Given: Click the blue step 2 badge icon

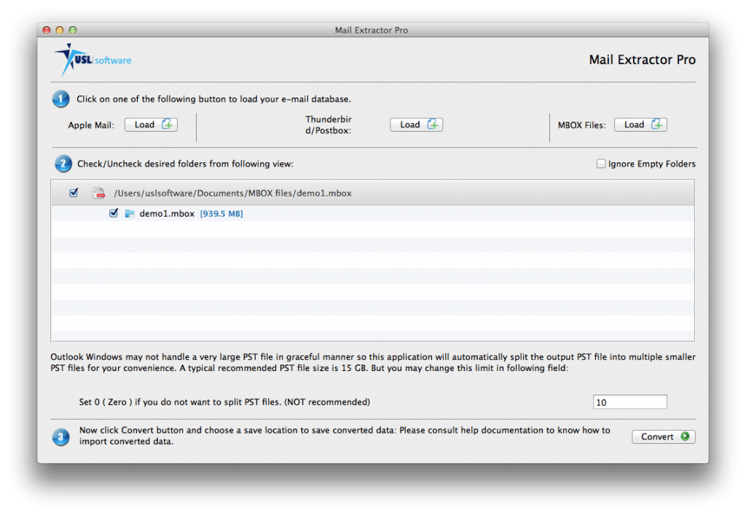Looking at the screenshot, I should (63, 164).
